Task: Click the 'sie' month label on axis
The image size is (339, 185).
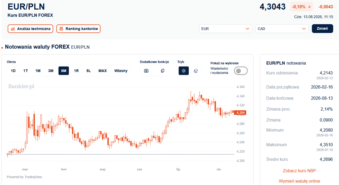Action: [x=218, y=169]
